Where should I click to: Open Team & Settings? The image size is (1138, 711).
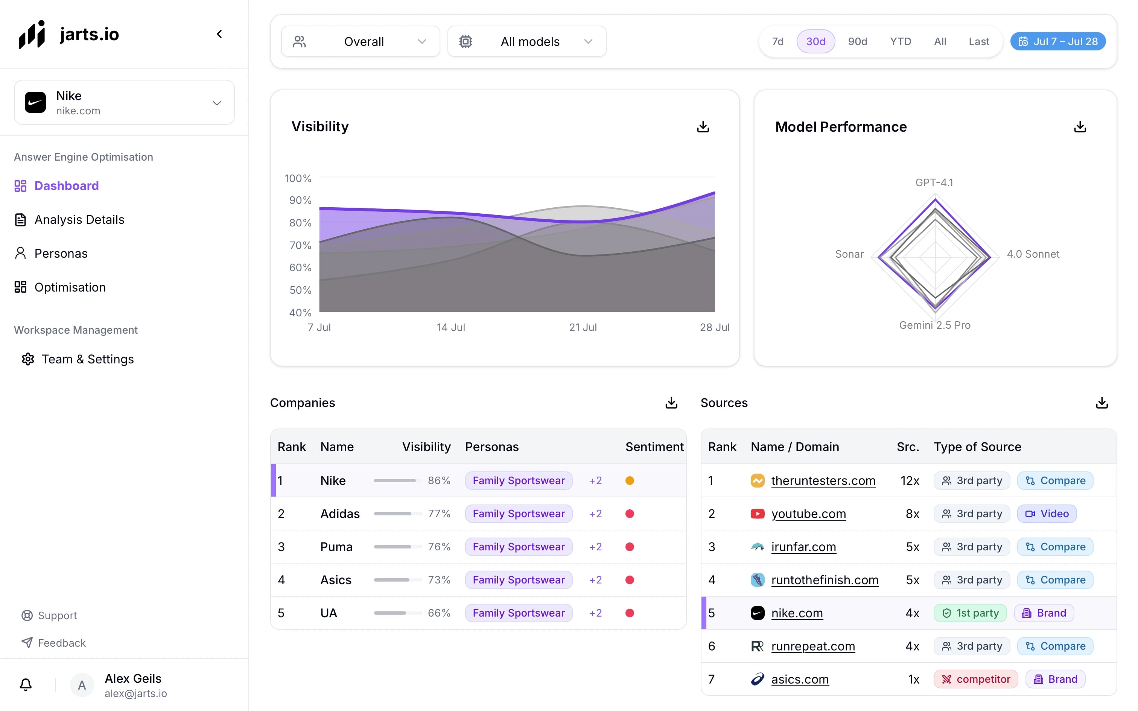(78, 359)
